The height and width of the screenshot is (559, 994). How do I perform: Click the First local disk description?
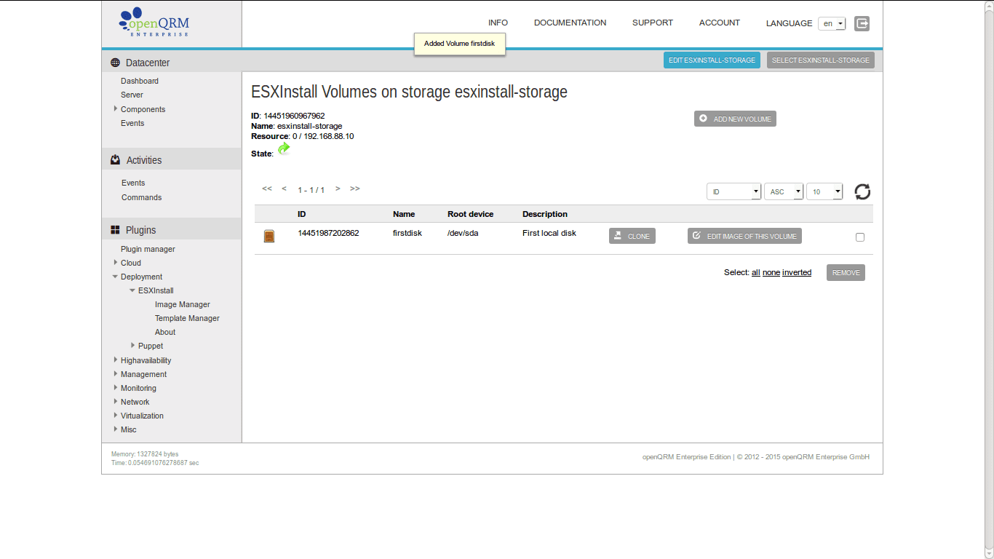pos(549,233)
